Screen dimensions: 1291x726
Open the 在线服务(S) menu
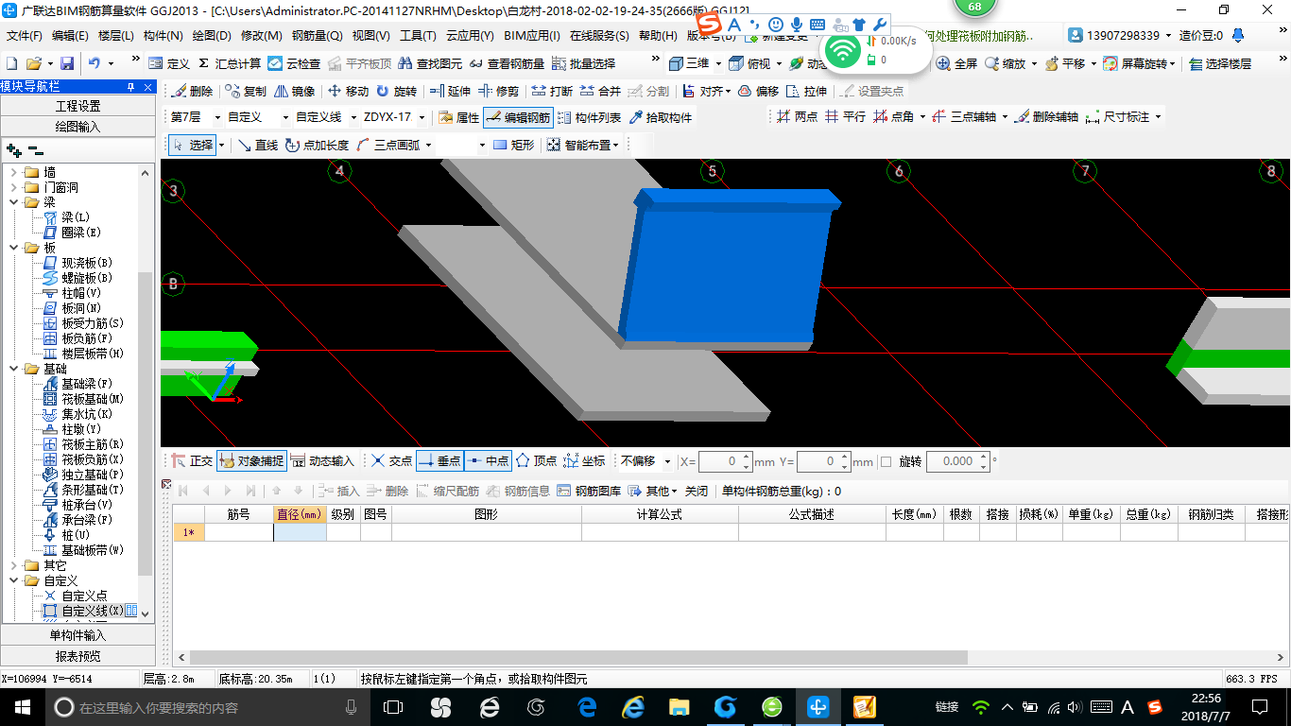coord(599,35)
